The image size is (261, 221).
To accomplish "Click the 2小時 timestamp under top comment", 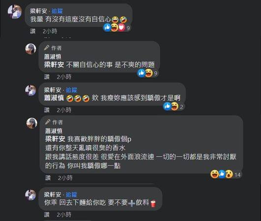I will [x=50, y=31].
